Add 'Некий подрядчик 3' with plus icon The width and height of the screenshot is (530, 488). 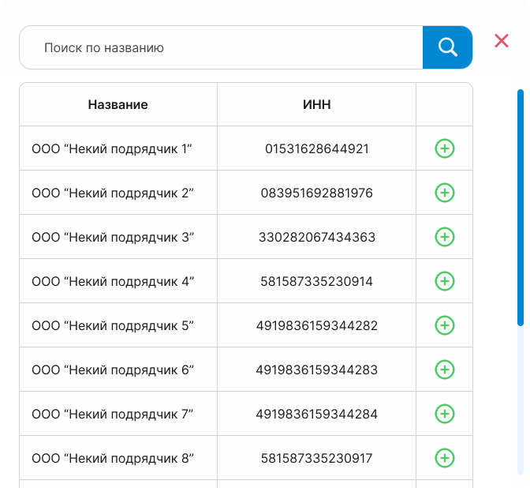[445, 237]
